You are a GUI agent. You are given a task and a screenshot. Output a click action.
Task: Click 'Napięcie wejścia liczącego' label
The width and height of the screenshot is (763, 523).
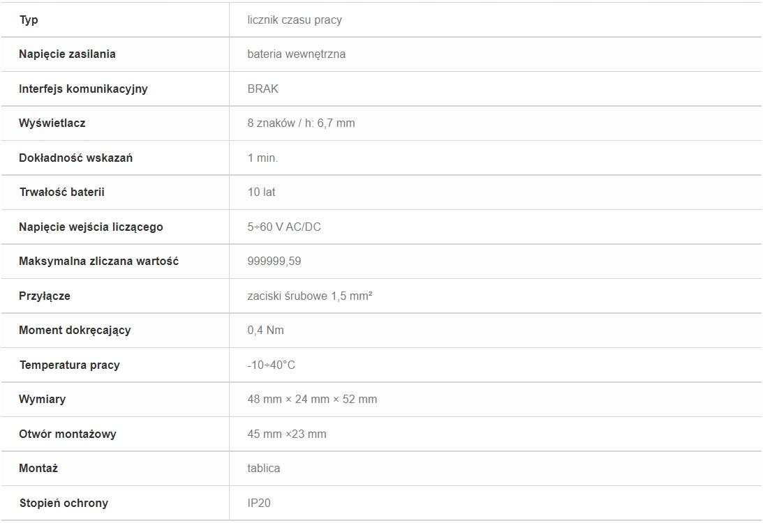(91, 227)
